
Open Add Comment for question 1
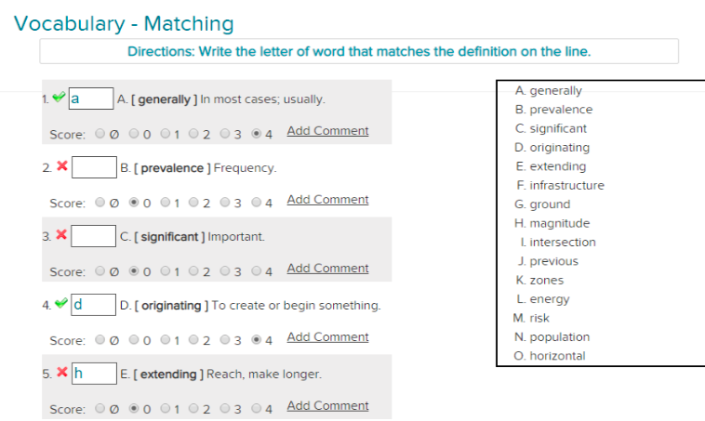(x=327, y=131)
